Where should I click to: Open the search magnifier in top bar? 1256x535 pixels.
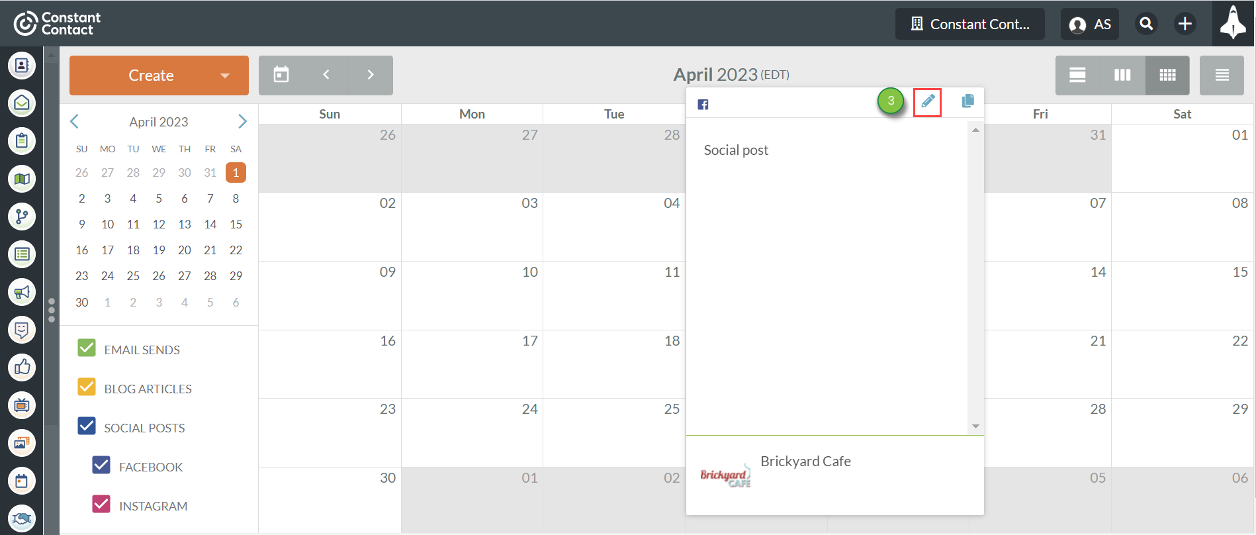(1146, 24)
